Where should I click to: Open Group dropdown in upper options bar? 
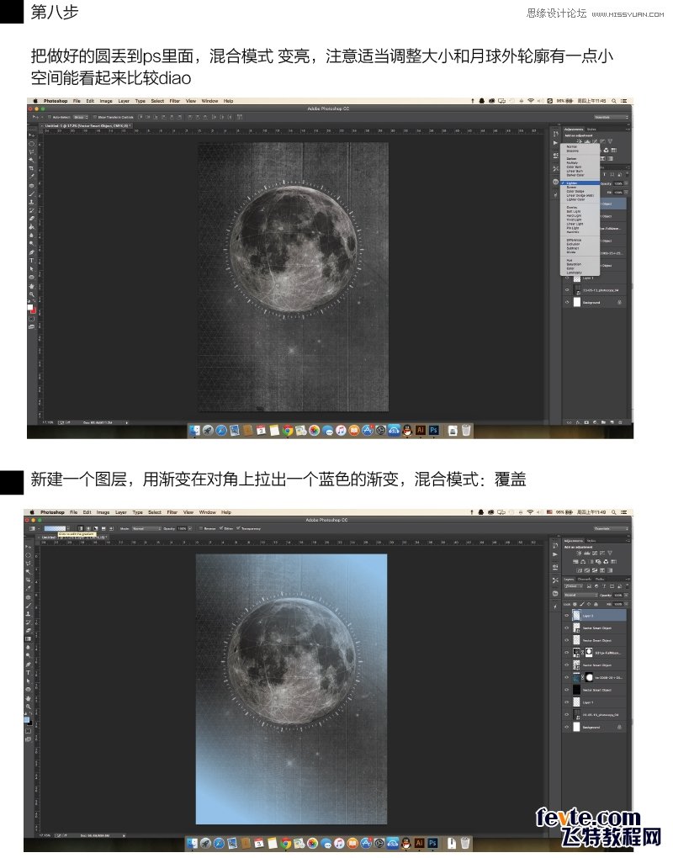tap(81, 117)
